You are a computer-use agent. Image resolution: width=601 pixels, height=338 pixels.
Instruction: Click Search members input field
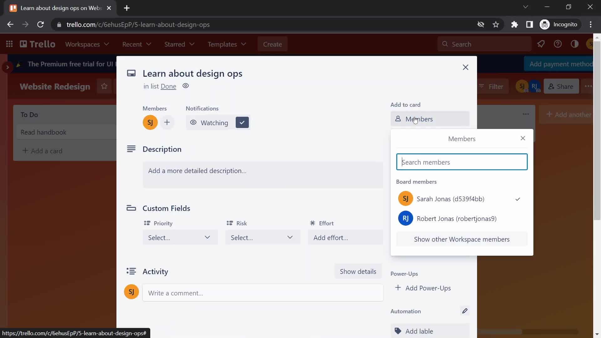462,162
